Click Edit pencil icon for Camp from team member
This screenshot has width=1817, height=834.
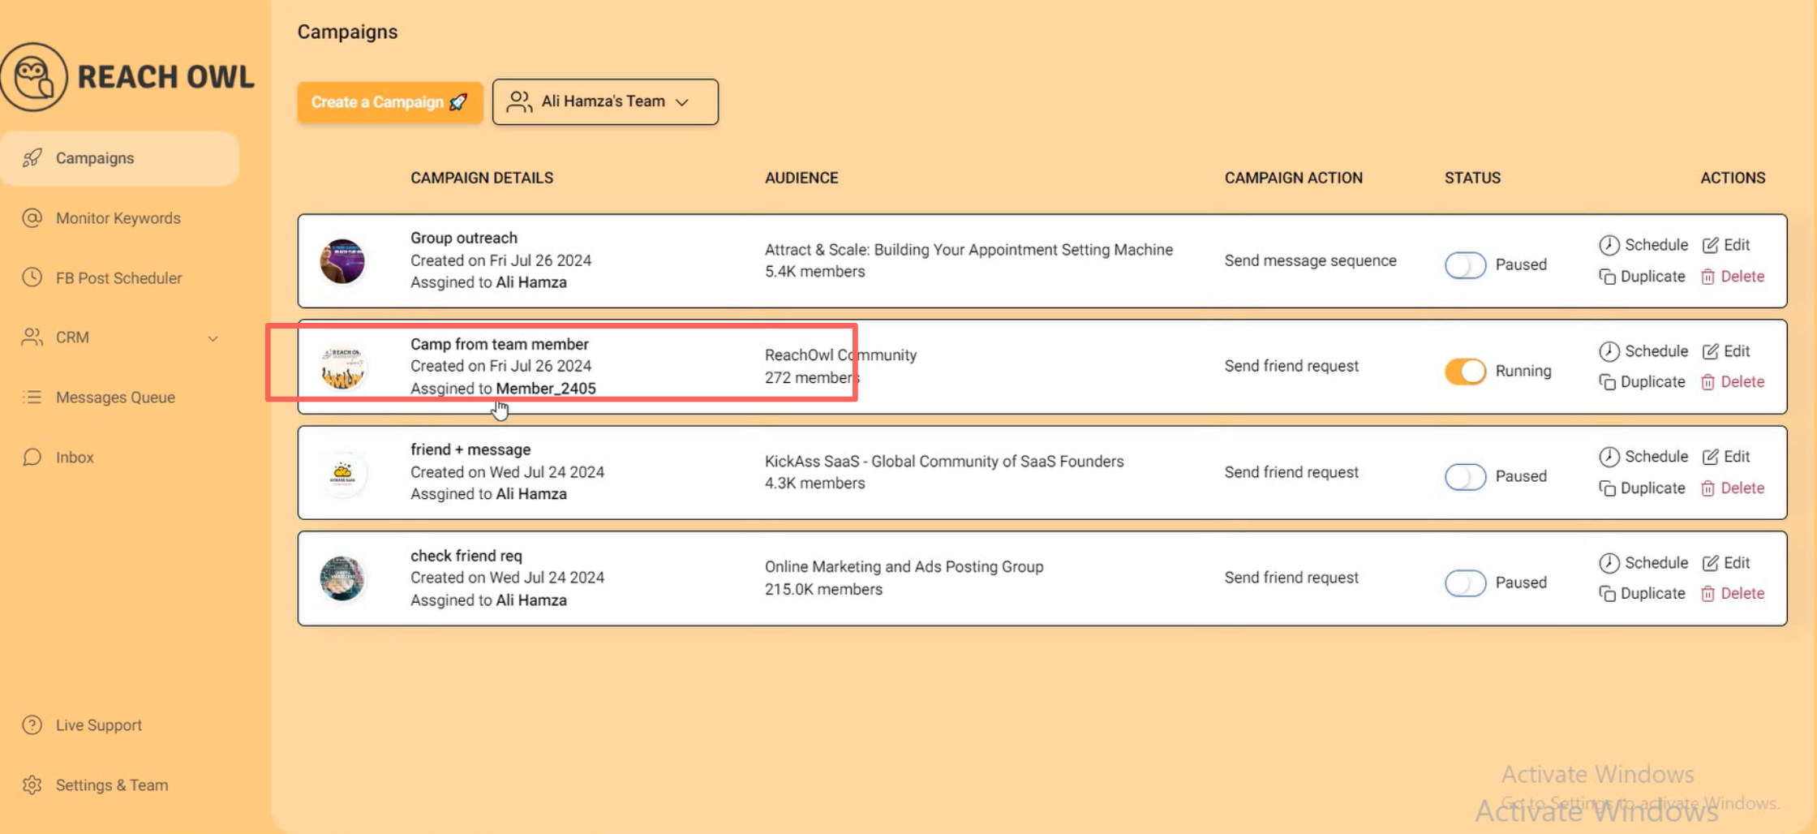1711,351
